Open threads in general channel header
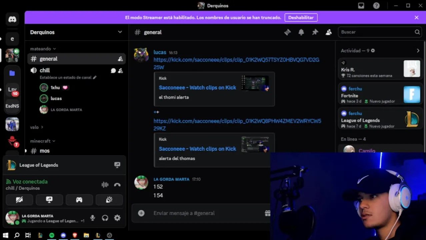The width and height of the screenshot is (426, 240). [287, 32]
